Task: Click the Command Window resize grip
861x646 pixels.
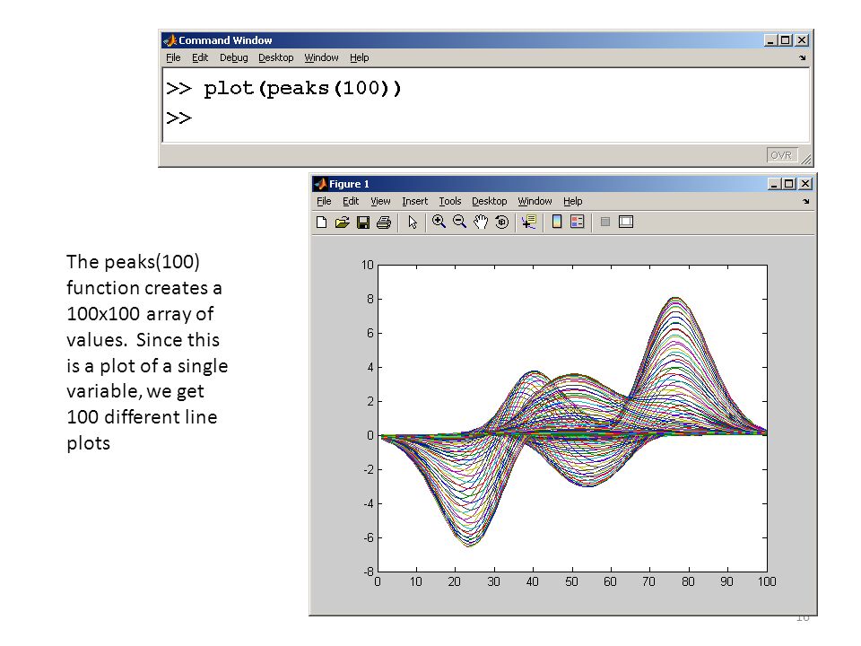Action: click(805, 159)
